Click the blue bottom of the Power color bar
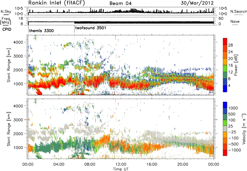This screenshot has height=171, width=247. pyautogui.click(x=225, y=89)
